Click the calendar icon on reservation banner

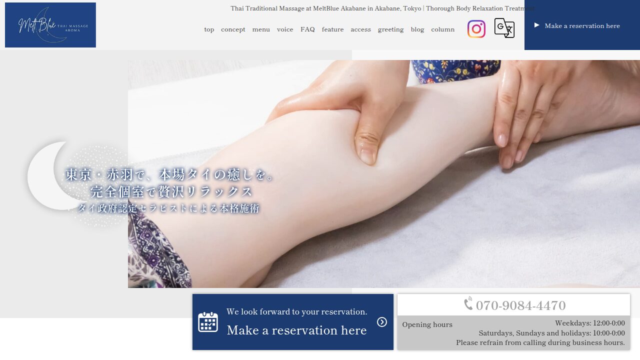click(208, 322)
